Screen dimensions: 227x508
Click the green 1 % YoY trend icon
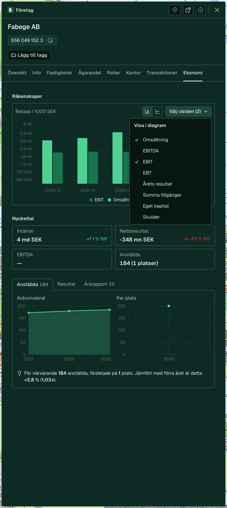coord(88,239)
